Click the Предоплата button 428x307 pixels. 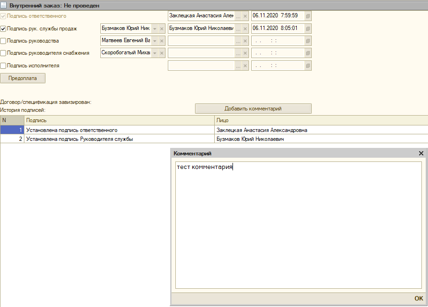click(x=23, y=78)
